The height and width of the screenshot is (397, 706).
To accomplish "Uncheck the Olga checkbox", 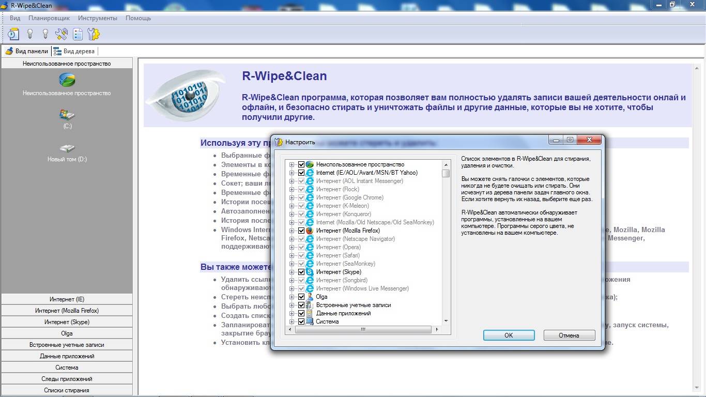I will point(301,297).
